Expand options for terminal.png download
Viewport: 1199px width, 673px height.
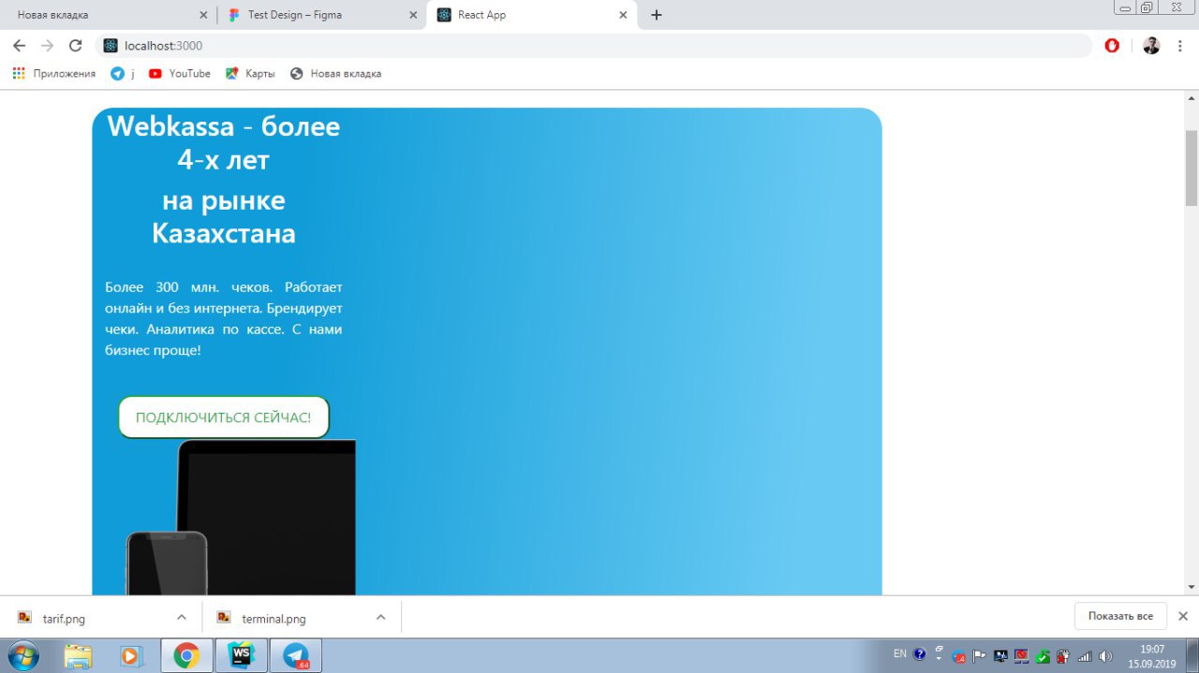click(x=381, y=617)
